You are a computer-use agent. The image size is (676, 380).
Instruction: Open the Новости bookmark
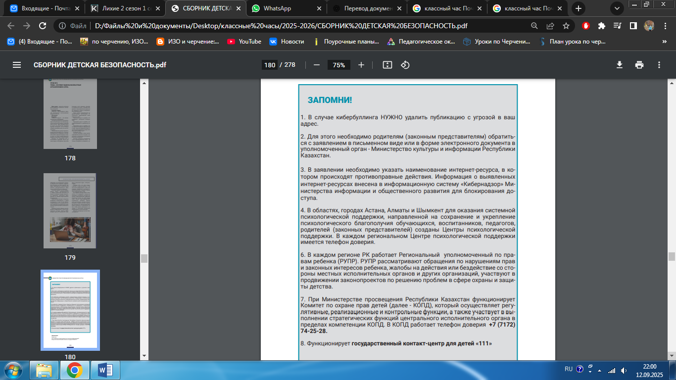(x=287, y=42)
